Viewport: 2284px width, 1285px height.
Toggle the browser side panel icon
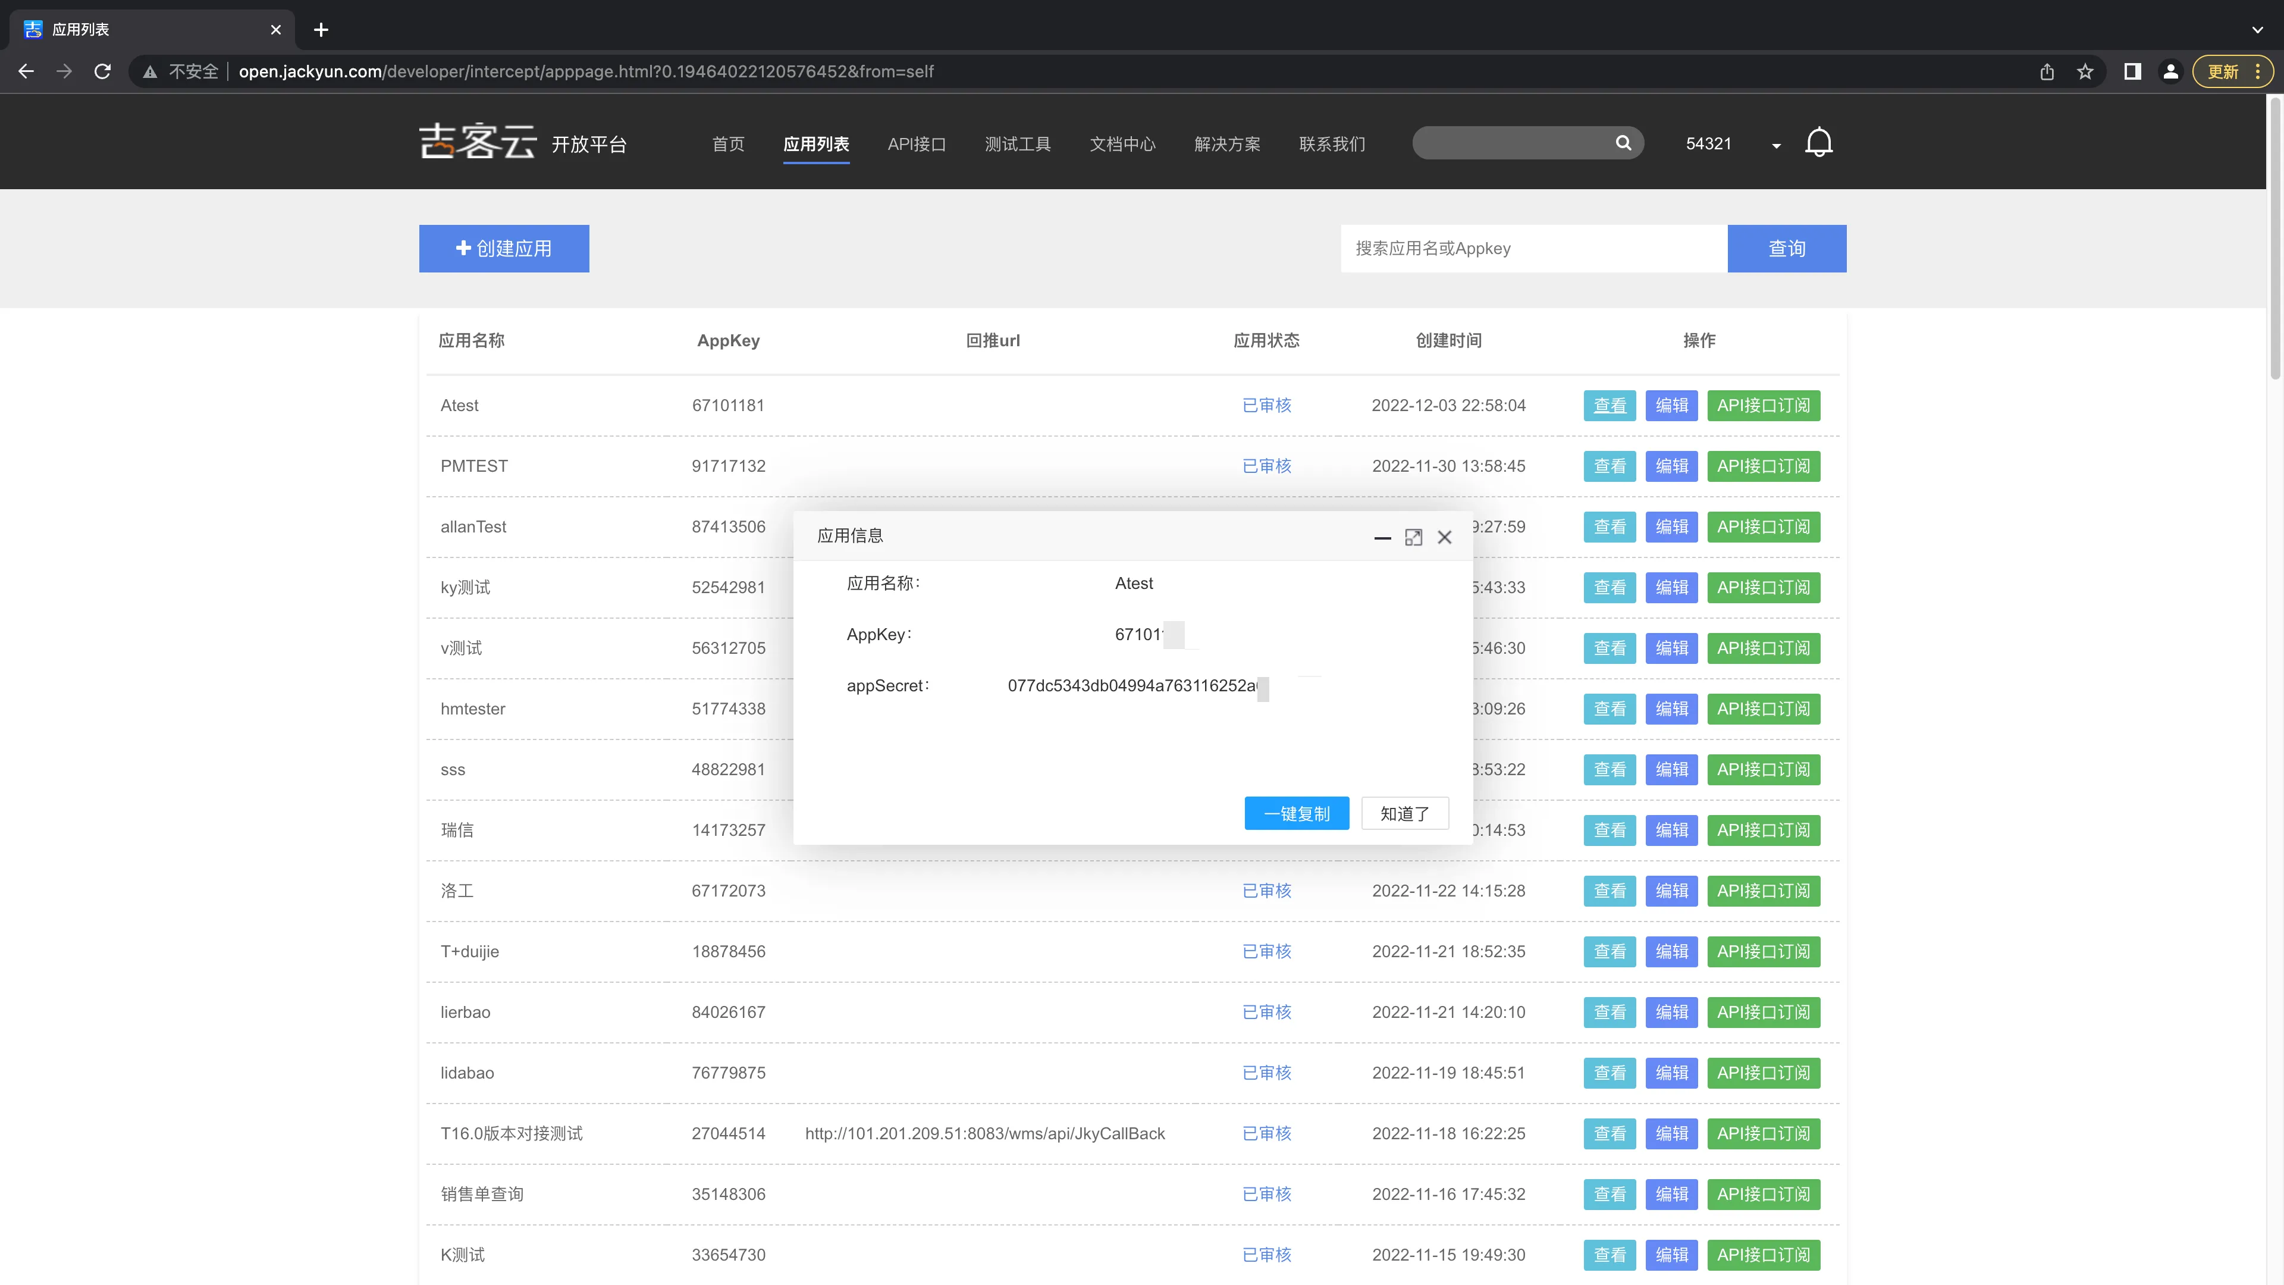[2132, 72]
